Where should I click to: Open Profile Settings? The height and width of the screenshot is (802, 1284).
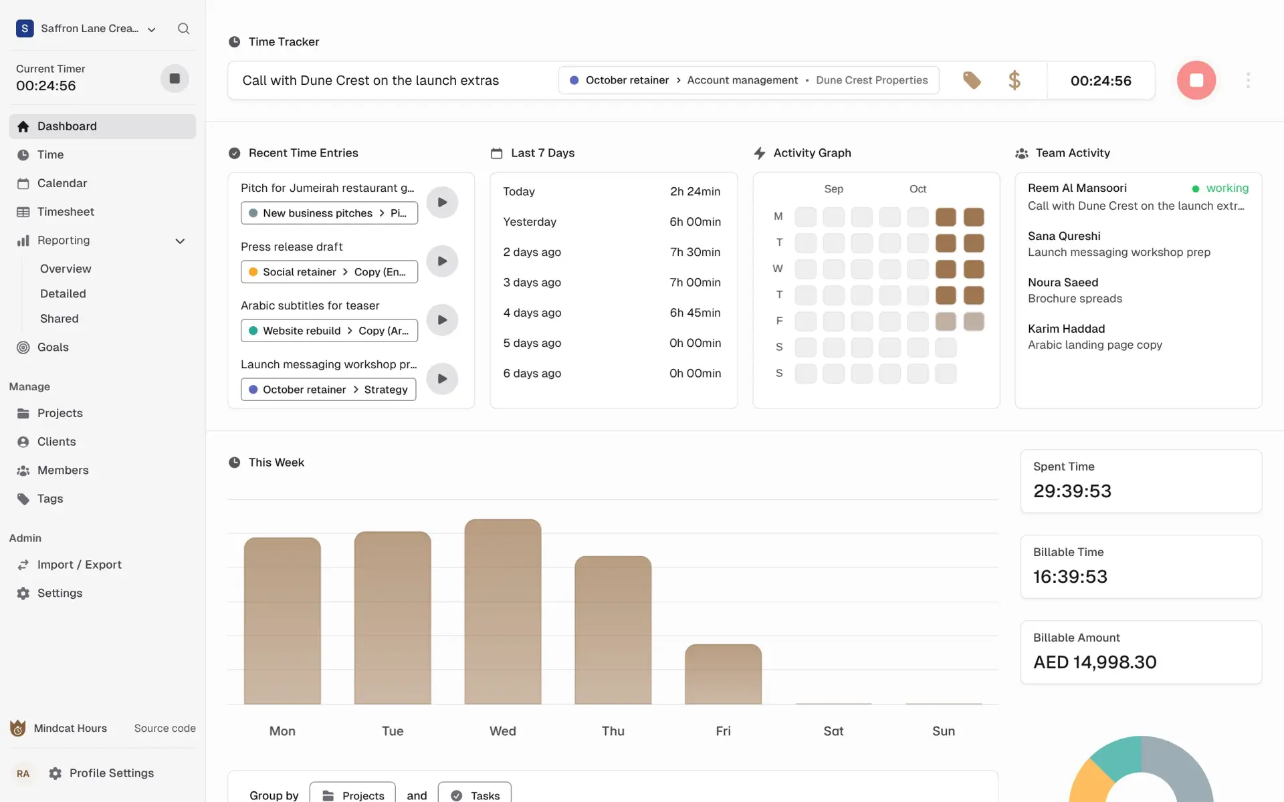101,773
